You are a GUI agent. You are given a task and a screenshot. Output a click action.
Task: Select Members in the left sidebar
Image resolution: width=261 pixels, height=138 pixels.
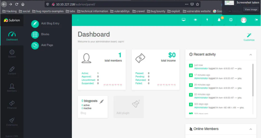click(x=12, y=88)
